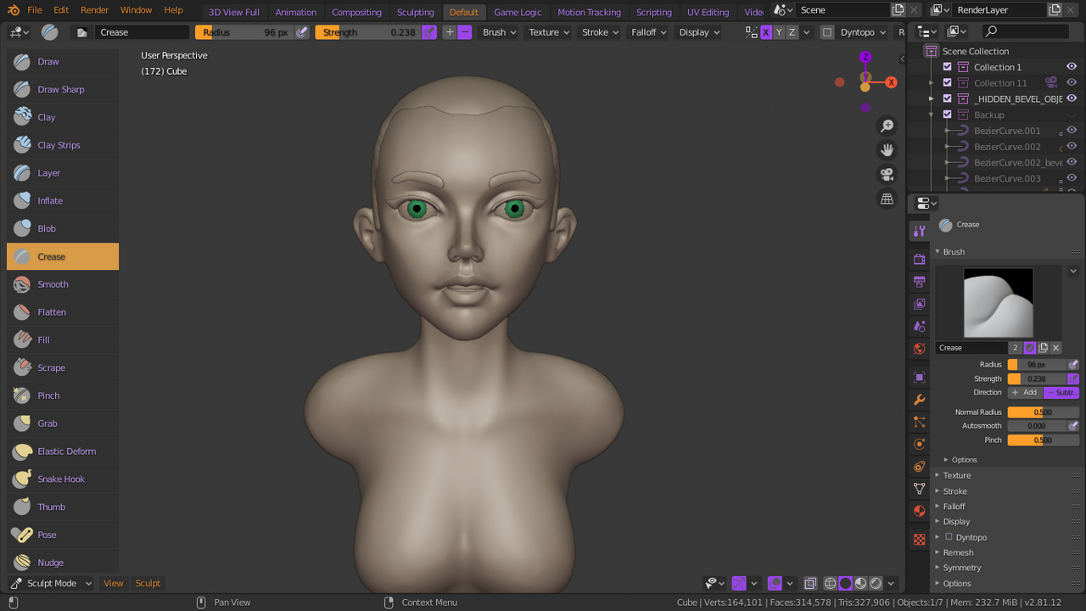Select the Pinch brush

coord(63,395)
